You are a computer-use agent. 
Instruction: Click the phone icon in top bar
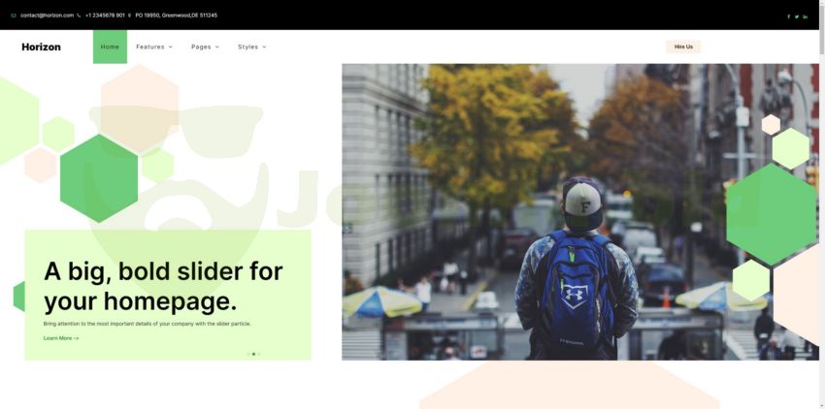point(79,16)
